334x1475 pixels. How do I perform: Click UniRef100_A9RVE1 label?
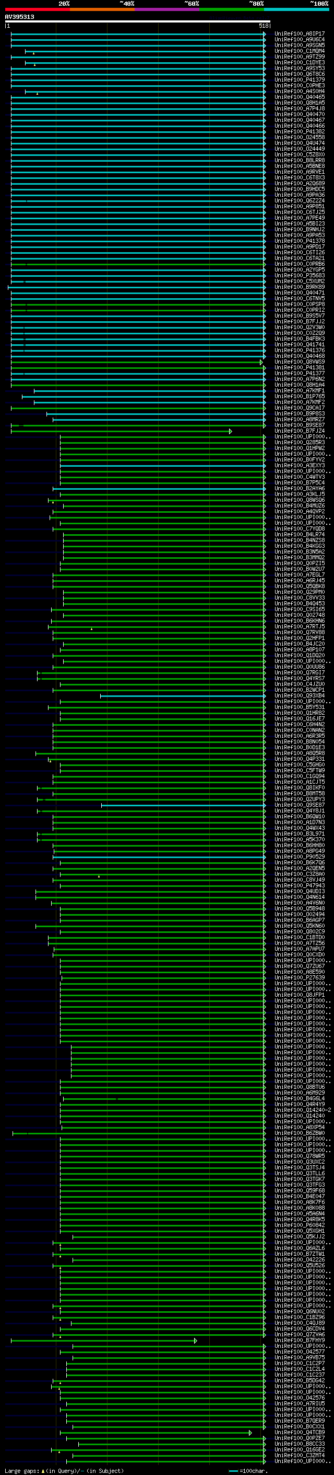(x=300, y=172)
